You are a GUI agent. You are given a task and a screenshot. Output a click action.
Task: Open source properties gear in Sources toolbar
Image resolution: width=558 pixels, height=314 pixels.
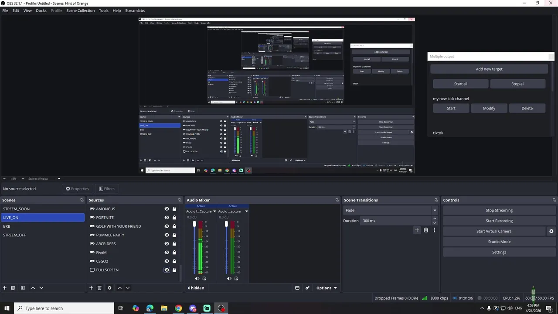pos(109,288)
